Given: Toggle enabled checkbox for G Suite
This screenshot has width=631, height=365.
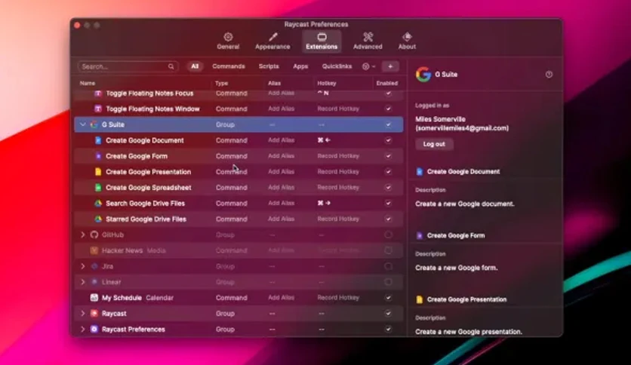Looking at the screenshot, I should tap(388, 124).
